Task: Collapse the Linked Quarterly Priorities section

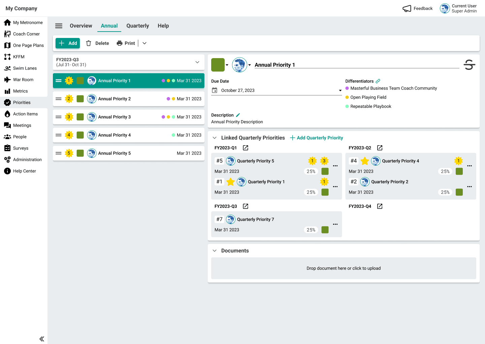Action: [215, 138]
